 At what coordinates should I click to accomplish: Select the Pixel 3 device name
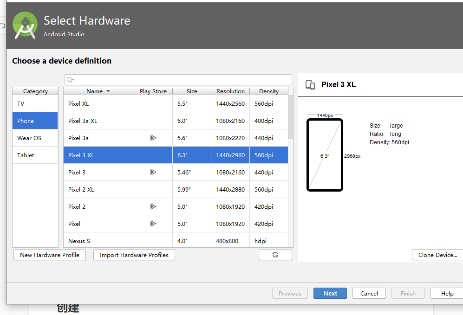click(77, 172)
